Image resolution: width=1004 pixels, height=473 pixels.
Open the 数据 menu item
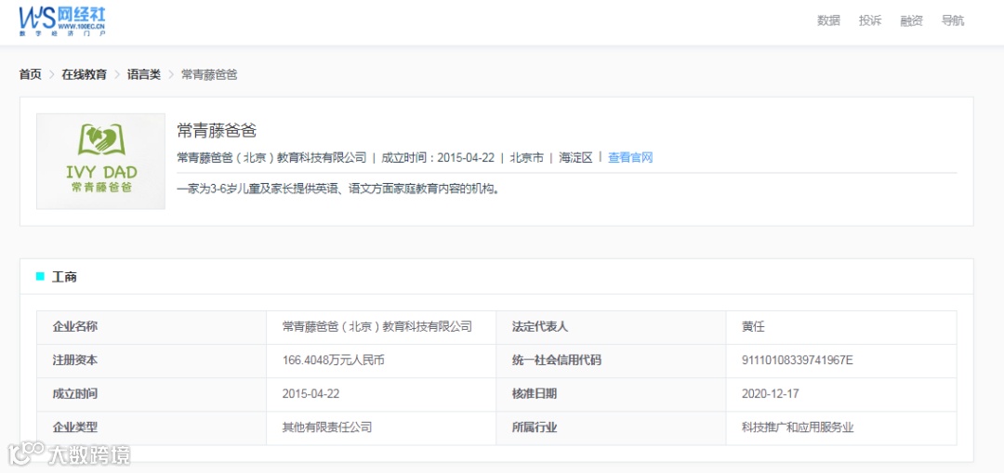828,20
